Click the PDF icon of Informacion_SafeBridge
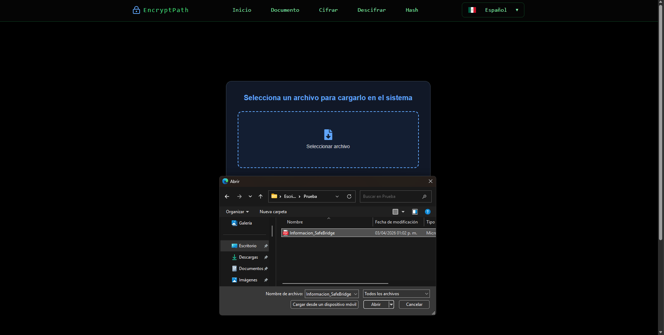The height and width of the screenshot is (335, 664). pos(286,233)
